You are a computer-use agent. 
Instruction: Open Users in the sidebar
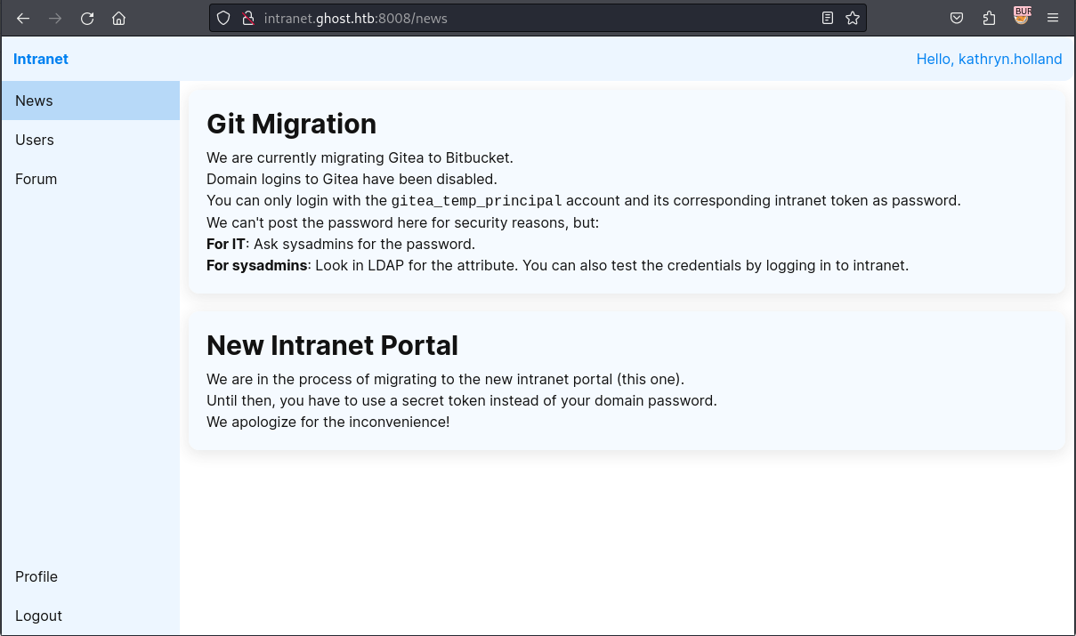(90, 140)
